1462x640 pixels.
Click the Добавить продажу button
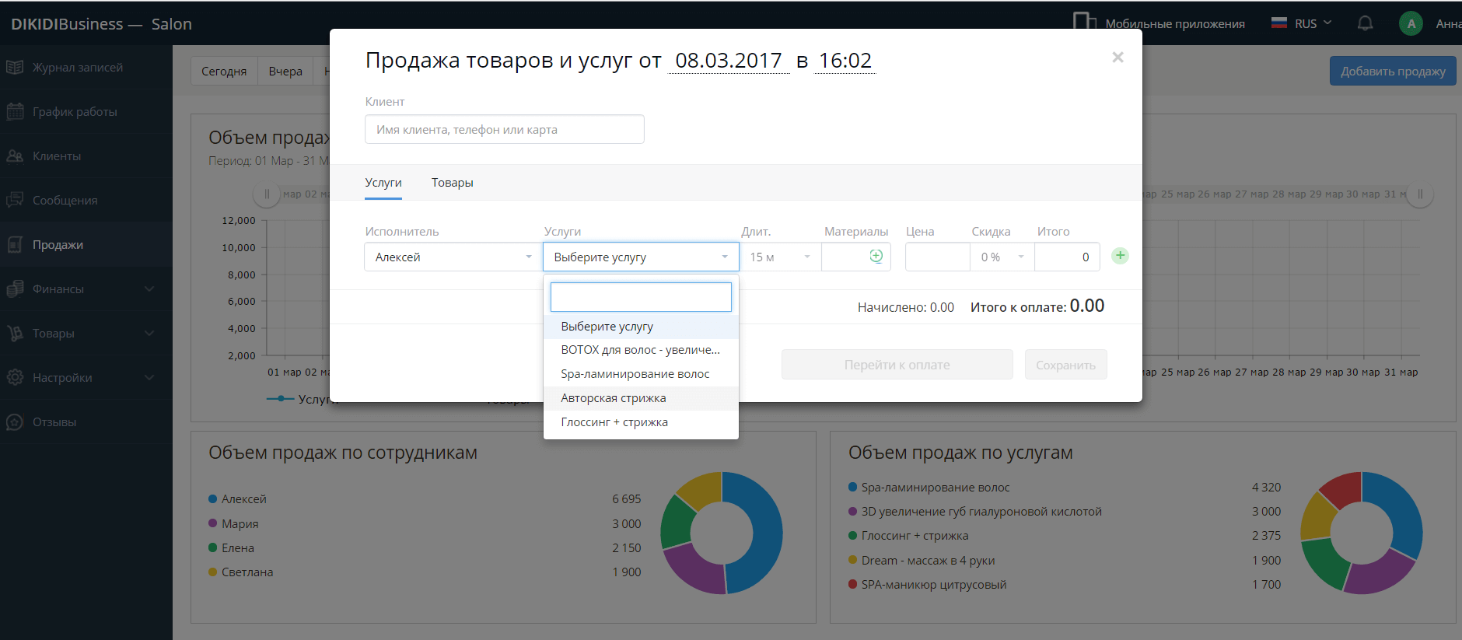click(1392, 72)
